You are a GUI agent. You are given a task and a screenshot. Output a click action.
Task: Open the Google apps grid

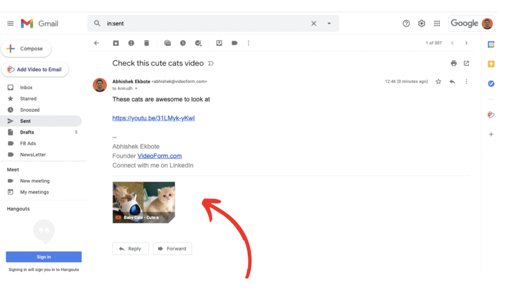tap(437, 23)
